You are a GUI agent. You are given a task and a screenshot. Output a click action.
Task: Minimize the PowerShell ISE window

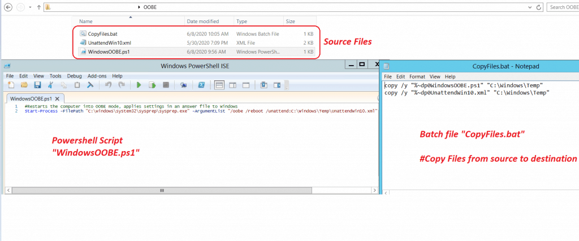tap(351, 64)
